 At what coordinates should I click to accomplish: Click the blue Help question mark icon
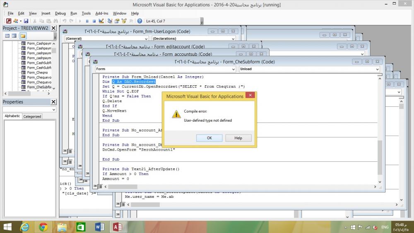point(140,21)
